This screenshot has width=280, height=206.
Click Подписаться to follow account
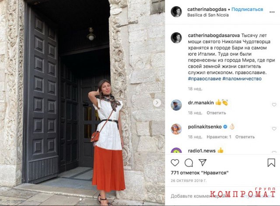pos(247,9)
